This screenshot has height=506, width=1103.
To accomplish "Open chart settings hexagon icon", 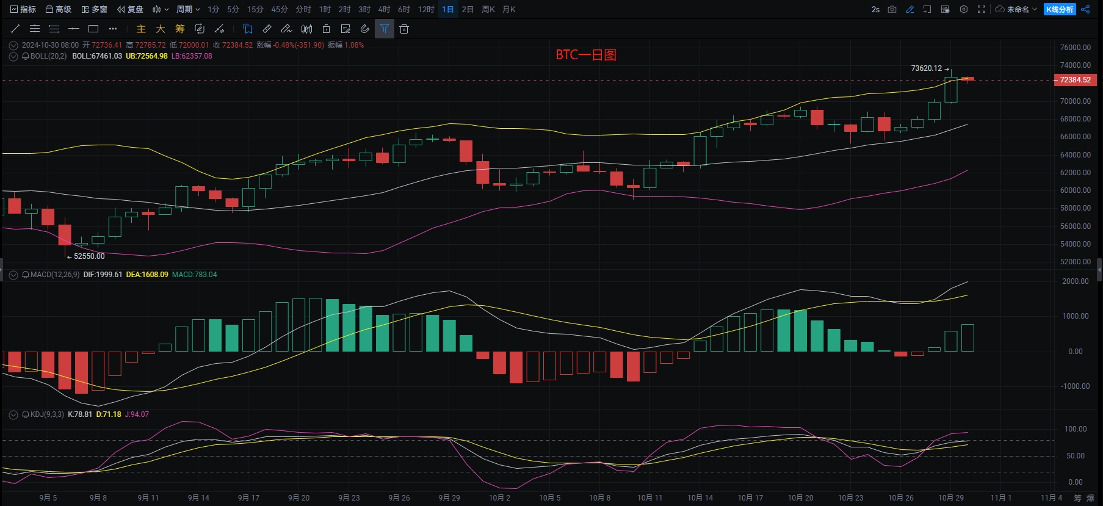I will click(963, 9).
